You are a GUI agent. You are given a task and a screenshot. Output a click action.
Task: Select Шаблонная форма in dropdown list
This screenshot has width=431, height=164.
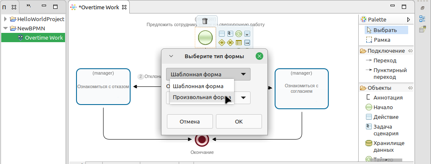click(x=202, y=86)
